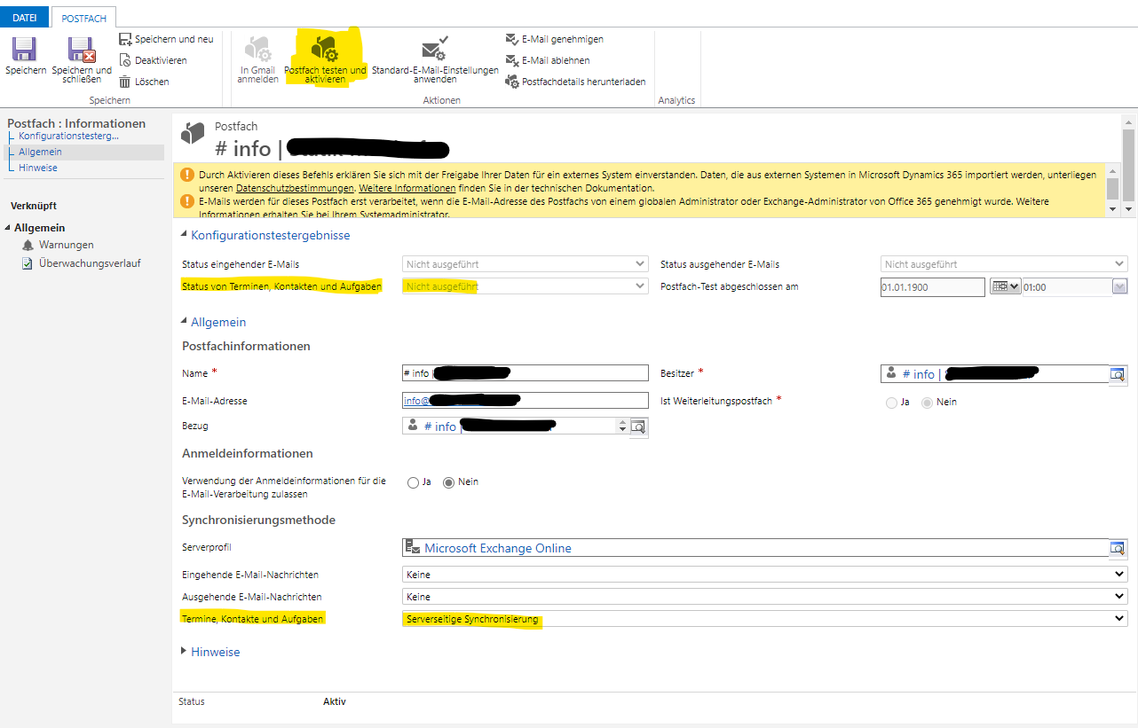
Task: Open the Serverprofil lookup magnifier icon
Action: (x=1117, y=548)
